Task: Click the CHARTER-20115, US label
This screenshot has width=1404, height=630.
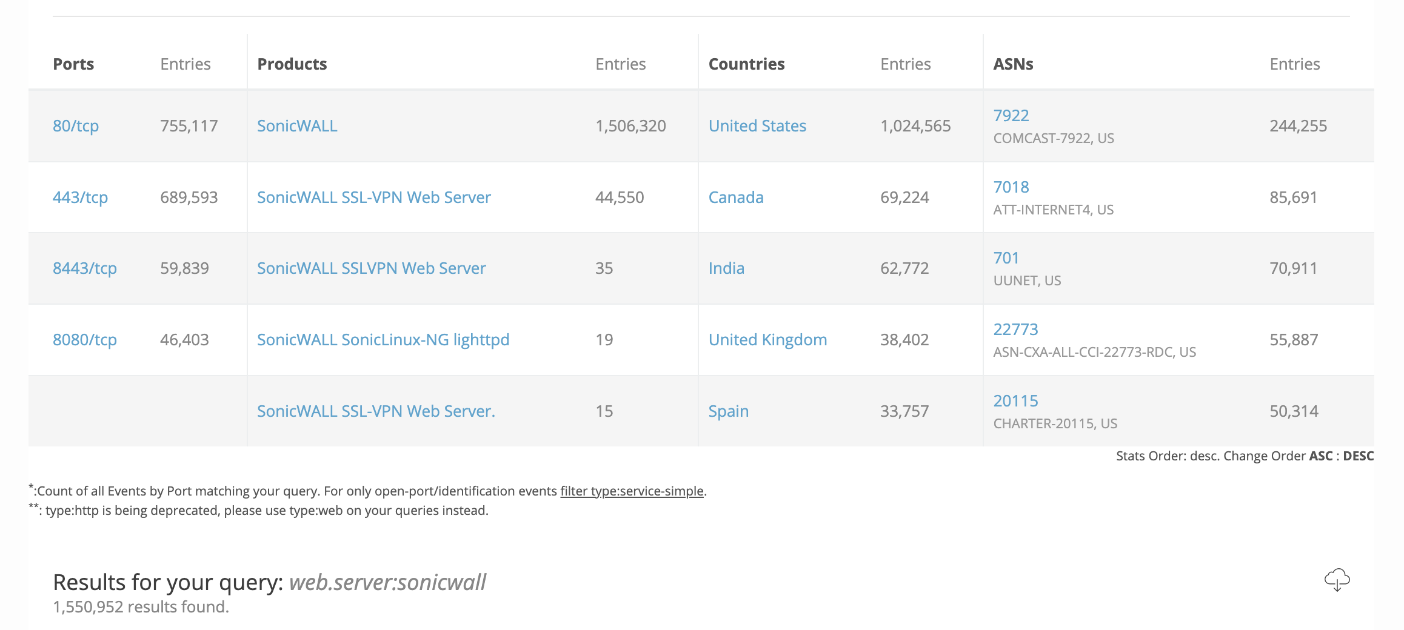Action: click(x=1055, y=424)
